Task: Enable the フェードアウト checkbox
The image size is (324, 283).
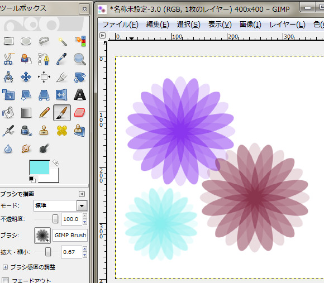Action: coord(5,280)
